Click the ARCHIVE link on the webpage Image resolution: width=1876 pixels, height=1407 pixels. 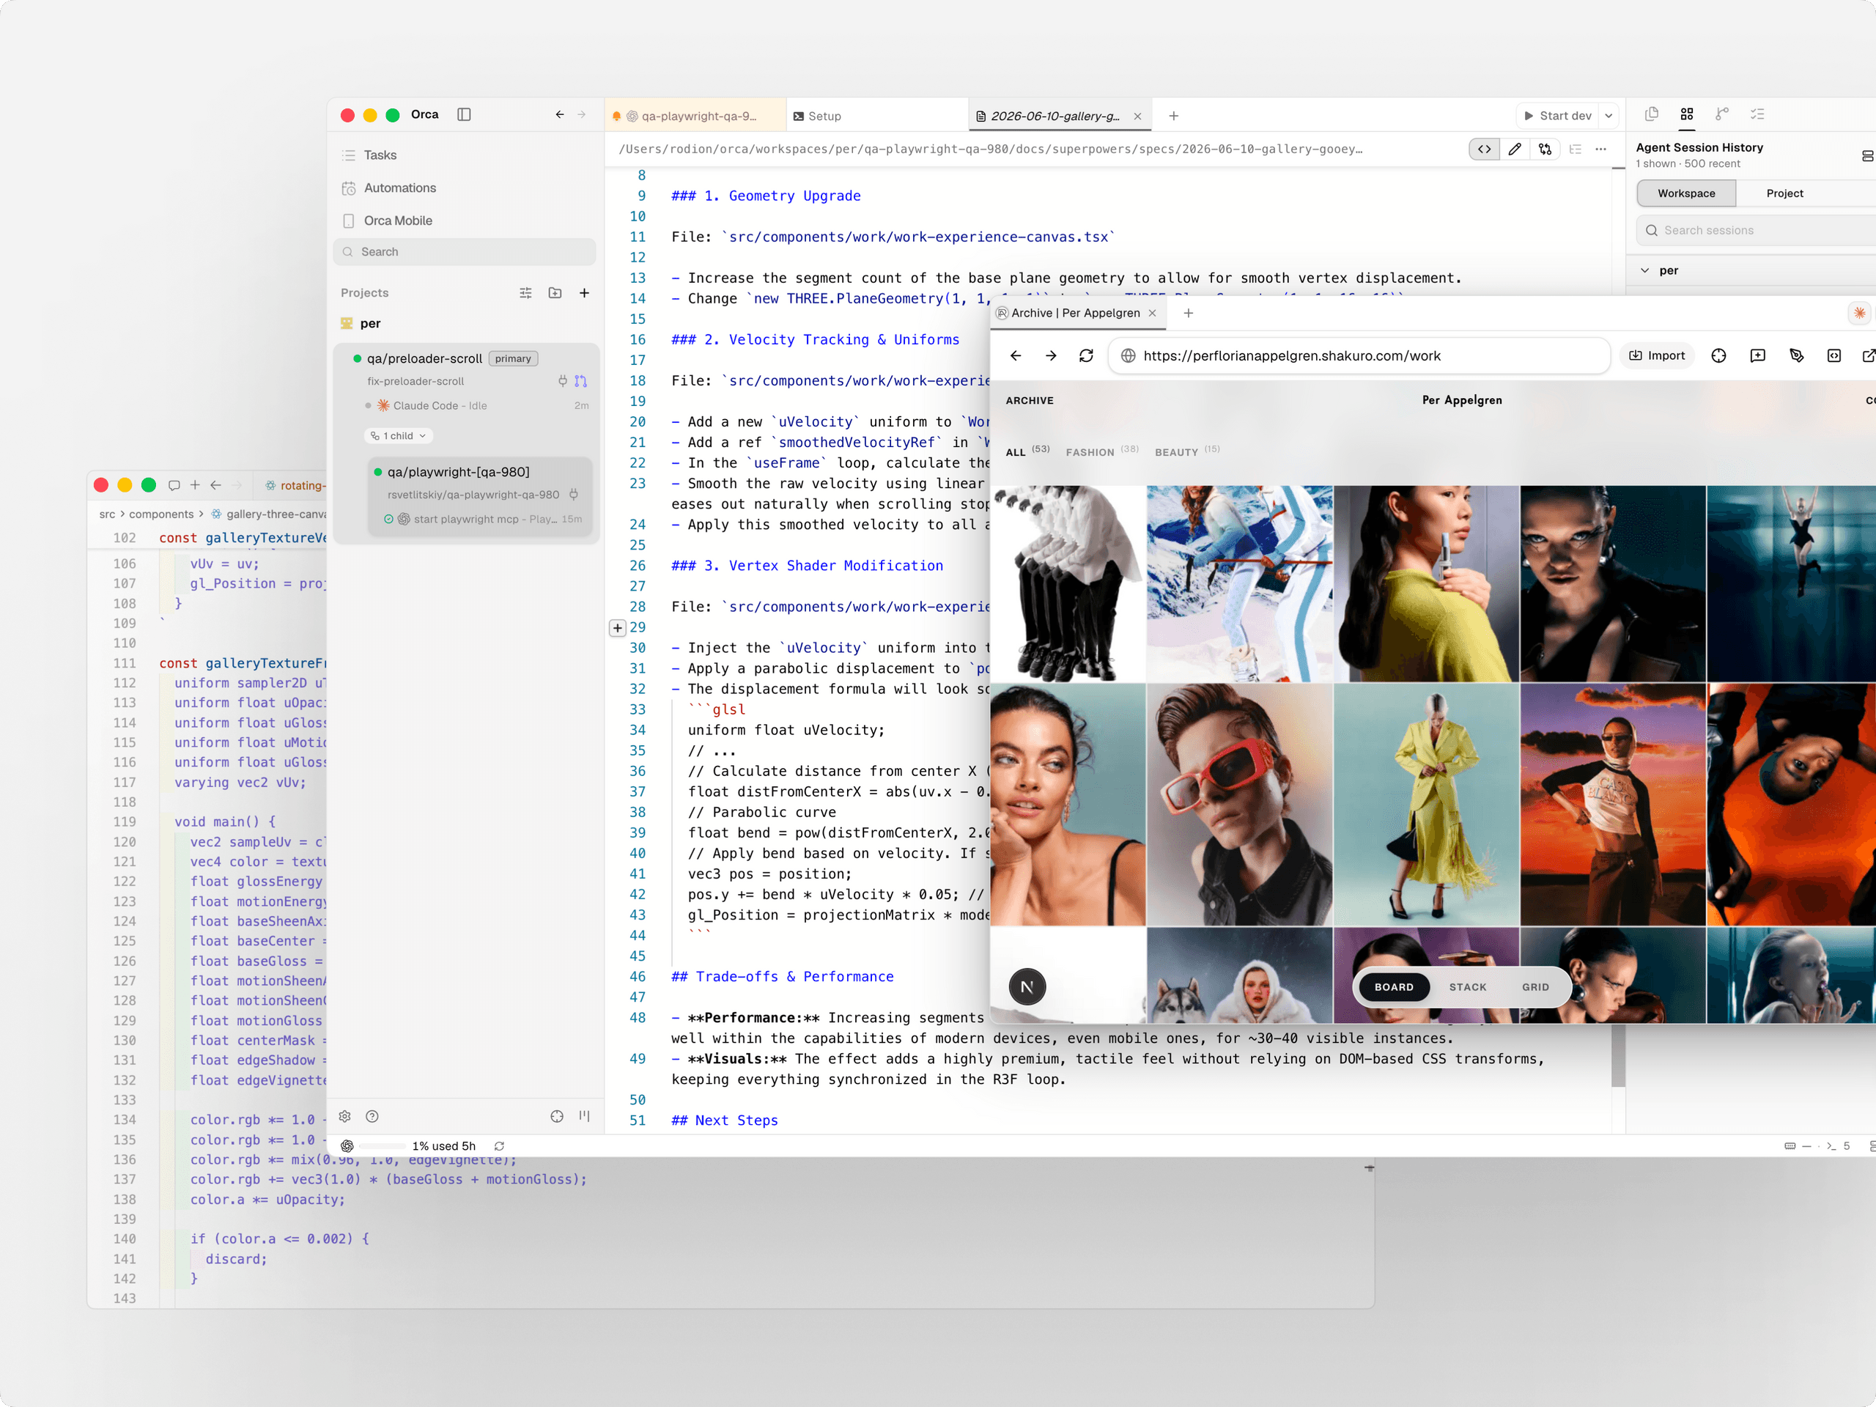point(1030,400)
